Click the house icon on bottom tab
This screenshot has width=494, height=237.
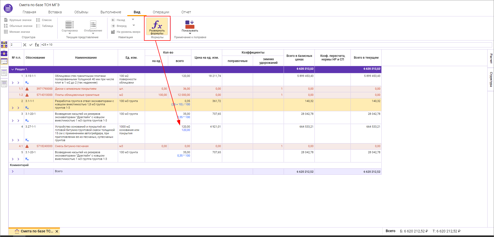[x=17, y=231]
